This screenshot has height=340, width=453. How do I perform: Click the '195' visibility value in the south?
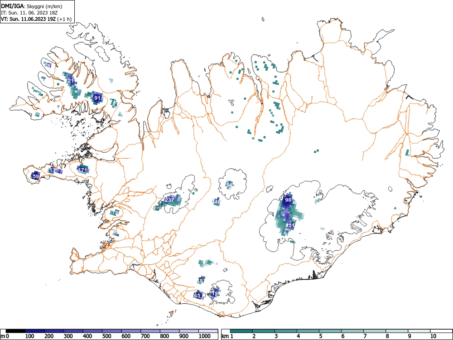(216, 293)
